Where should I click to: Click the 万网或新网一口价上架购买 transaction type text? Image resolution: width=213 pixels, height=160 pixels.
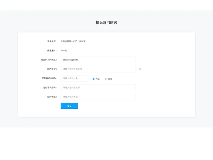tap(73, 41)
